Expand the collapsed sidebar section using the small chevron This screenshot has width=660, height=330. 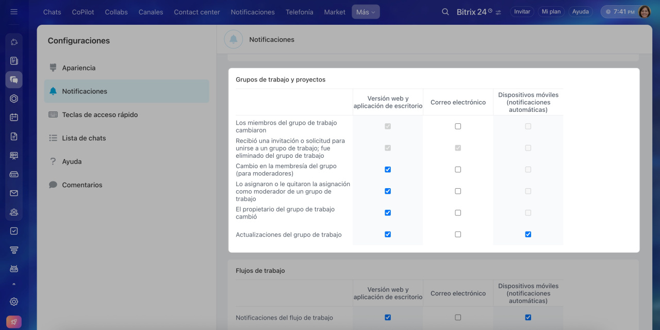coord(14,284)
